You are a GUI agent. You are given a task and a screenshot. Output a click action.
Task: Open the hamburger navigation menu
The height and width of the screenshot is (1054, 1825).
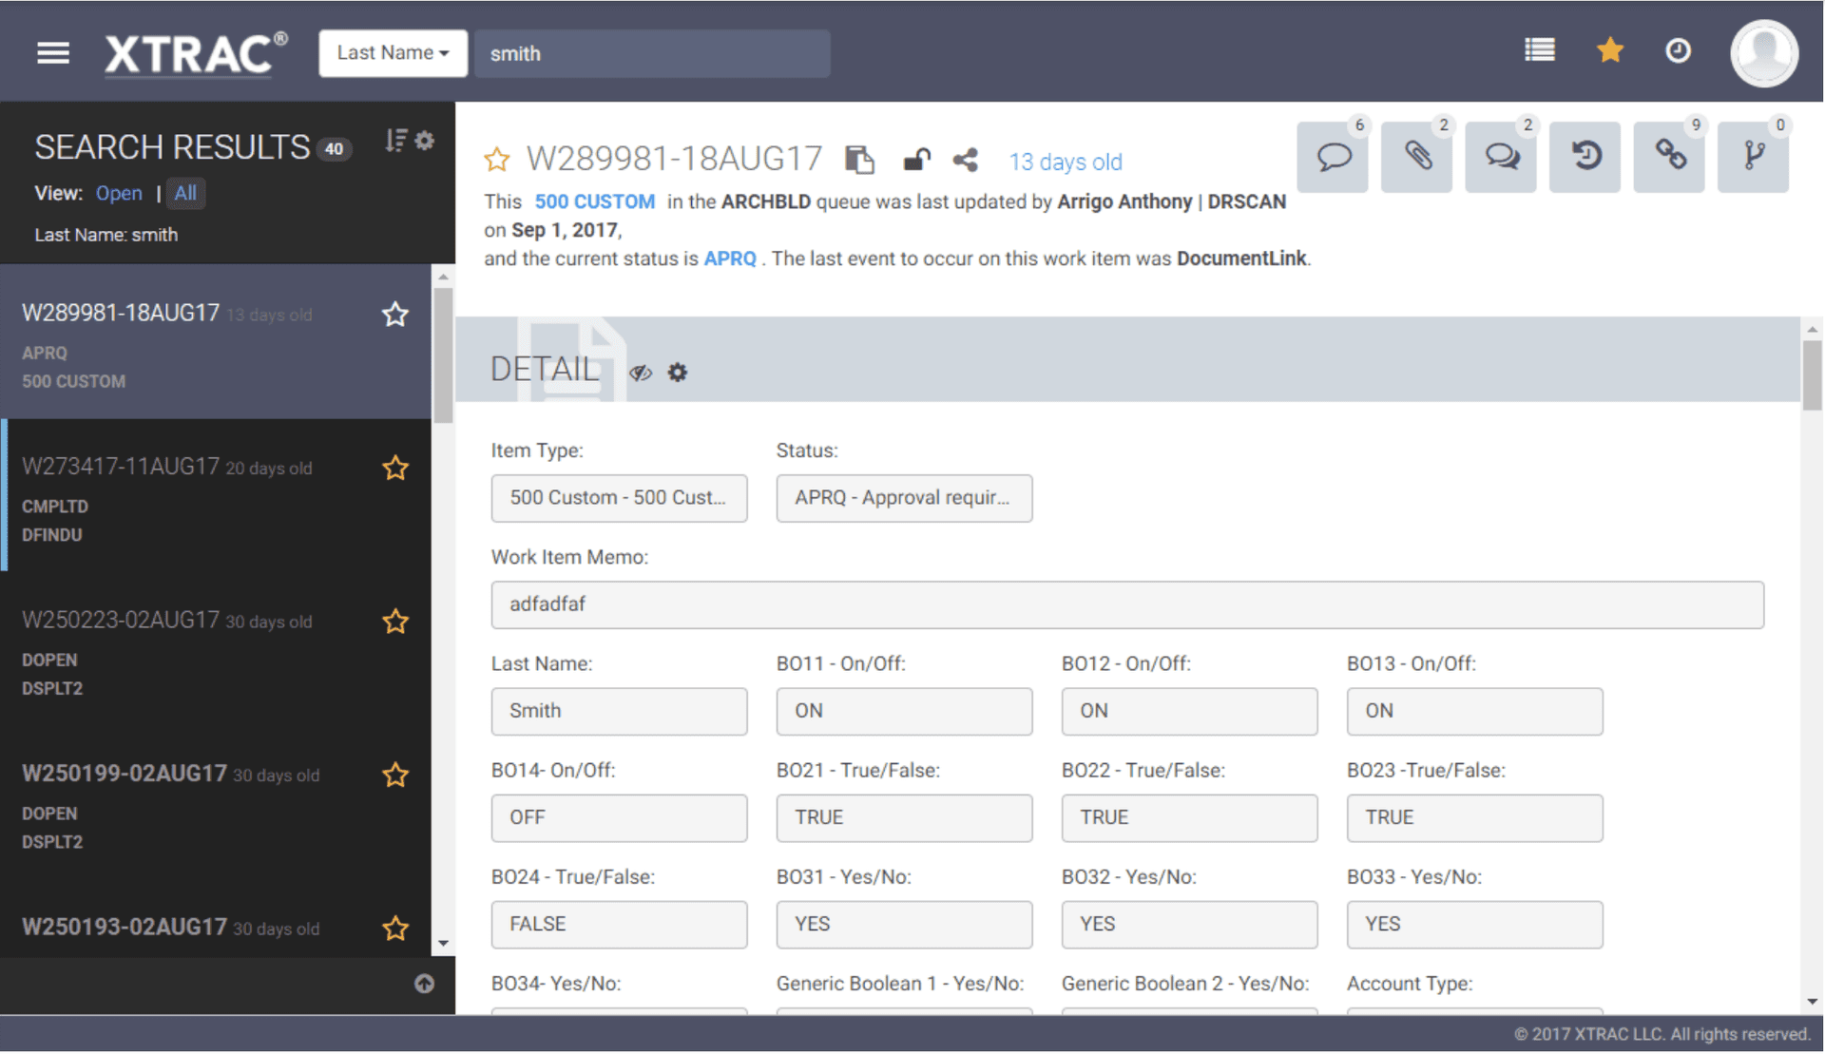53,53
